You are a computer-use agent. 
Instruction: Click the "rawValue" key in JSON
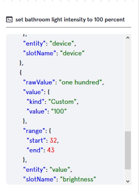point(39,82)
